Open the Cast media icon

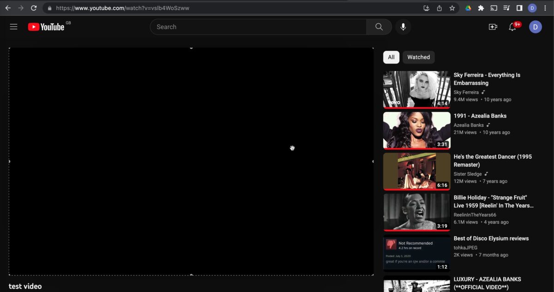[x=494, y=8]
